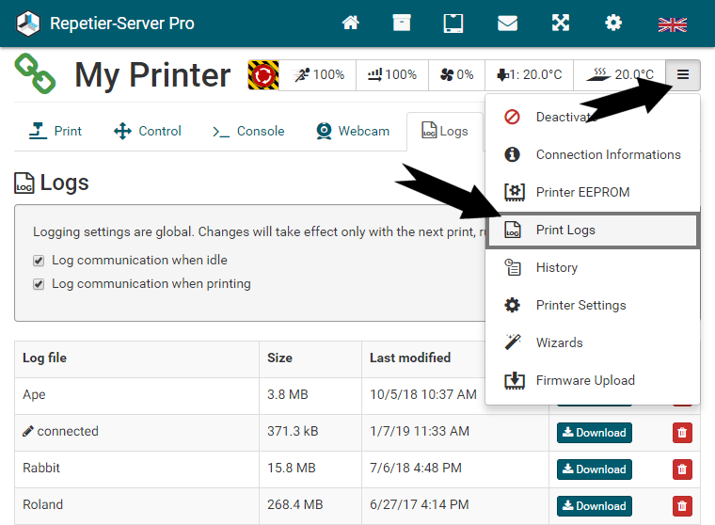Open the archive box icon in header
Screen dimensions: 715x525
tap(402, 24)
